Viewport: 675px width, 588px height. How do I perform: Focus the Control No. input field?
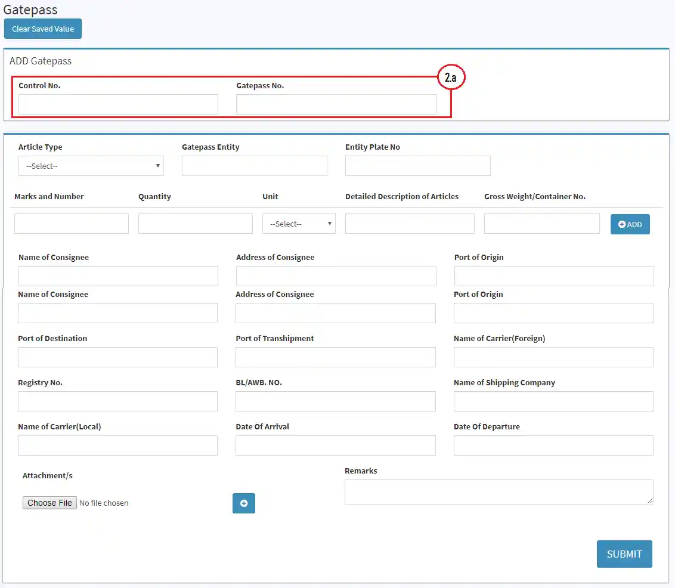[118, 104]
